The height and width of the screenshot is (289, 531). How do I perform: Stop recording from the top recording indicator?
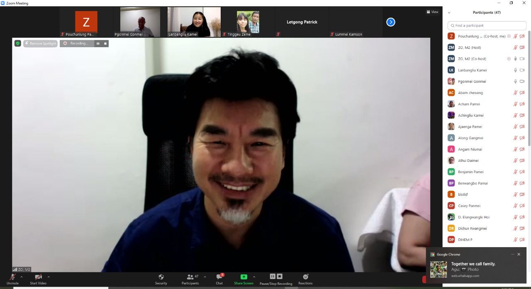[105, 43]
